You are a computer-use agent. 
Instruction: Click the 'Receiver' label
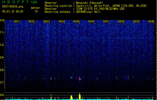pyautogui.click(x=51, y=9)
